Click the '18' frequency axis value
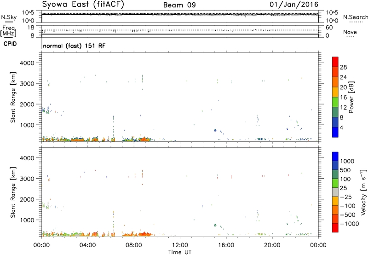368x255 pixels. click(31, 28)
